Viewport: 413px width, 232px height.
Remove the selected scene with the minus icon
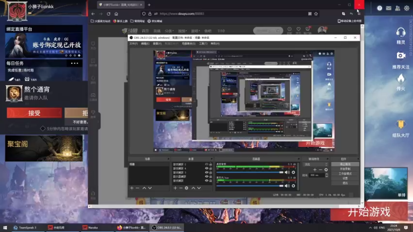coord(137,188)
